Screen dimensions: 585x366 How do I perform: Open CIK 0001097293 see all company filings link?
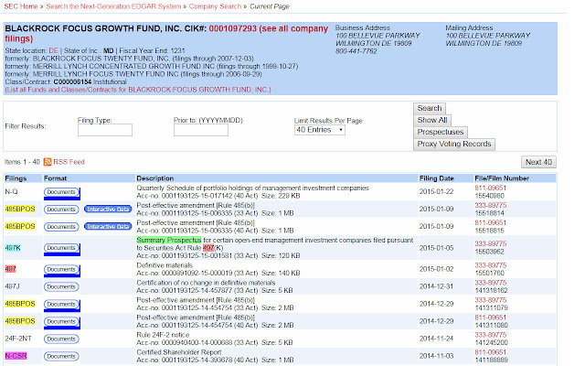point(166,33)
